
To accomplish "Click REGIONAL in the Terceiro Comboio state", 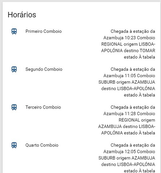I will 129,120.
